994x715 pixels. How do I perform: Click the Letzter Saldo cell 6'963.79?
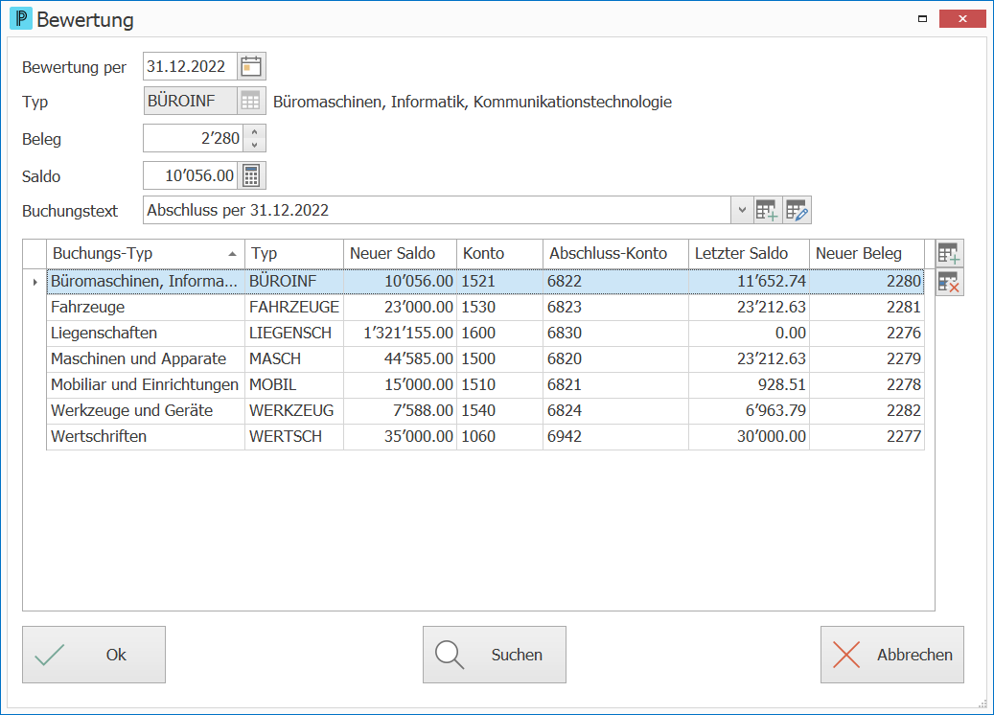[x=749, y=411]
